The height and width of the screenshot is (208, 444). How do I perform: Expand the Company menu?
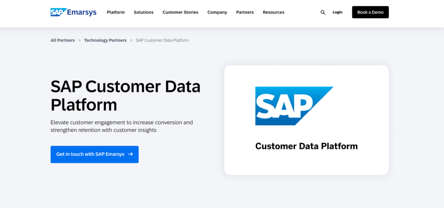(217, 12)
